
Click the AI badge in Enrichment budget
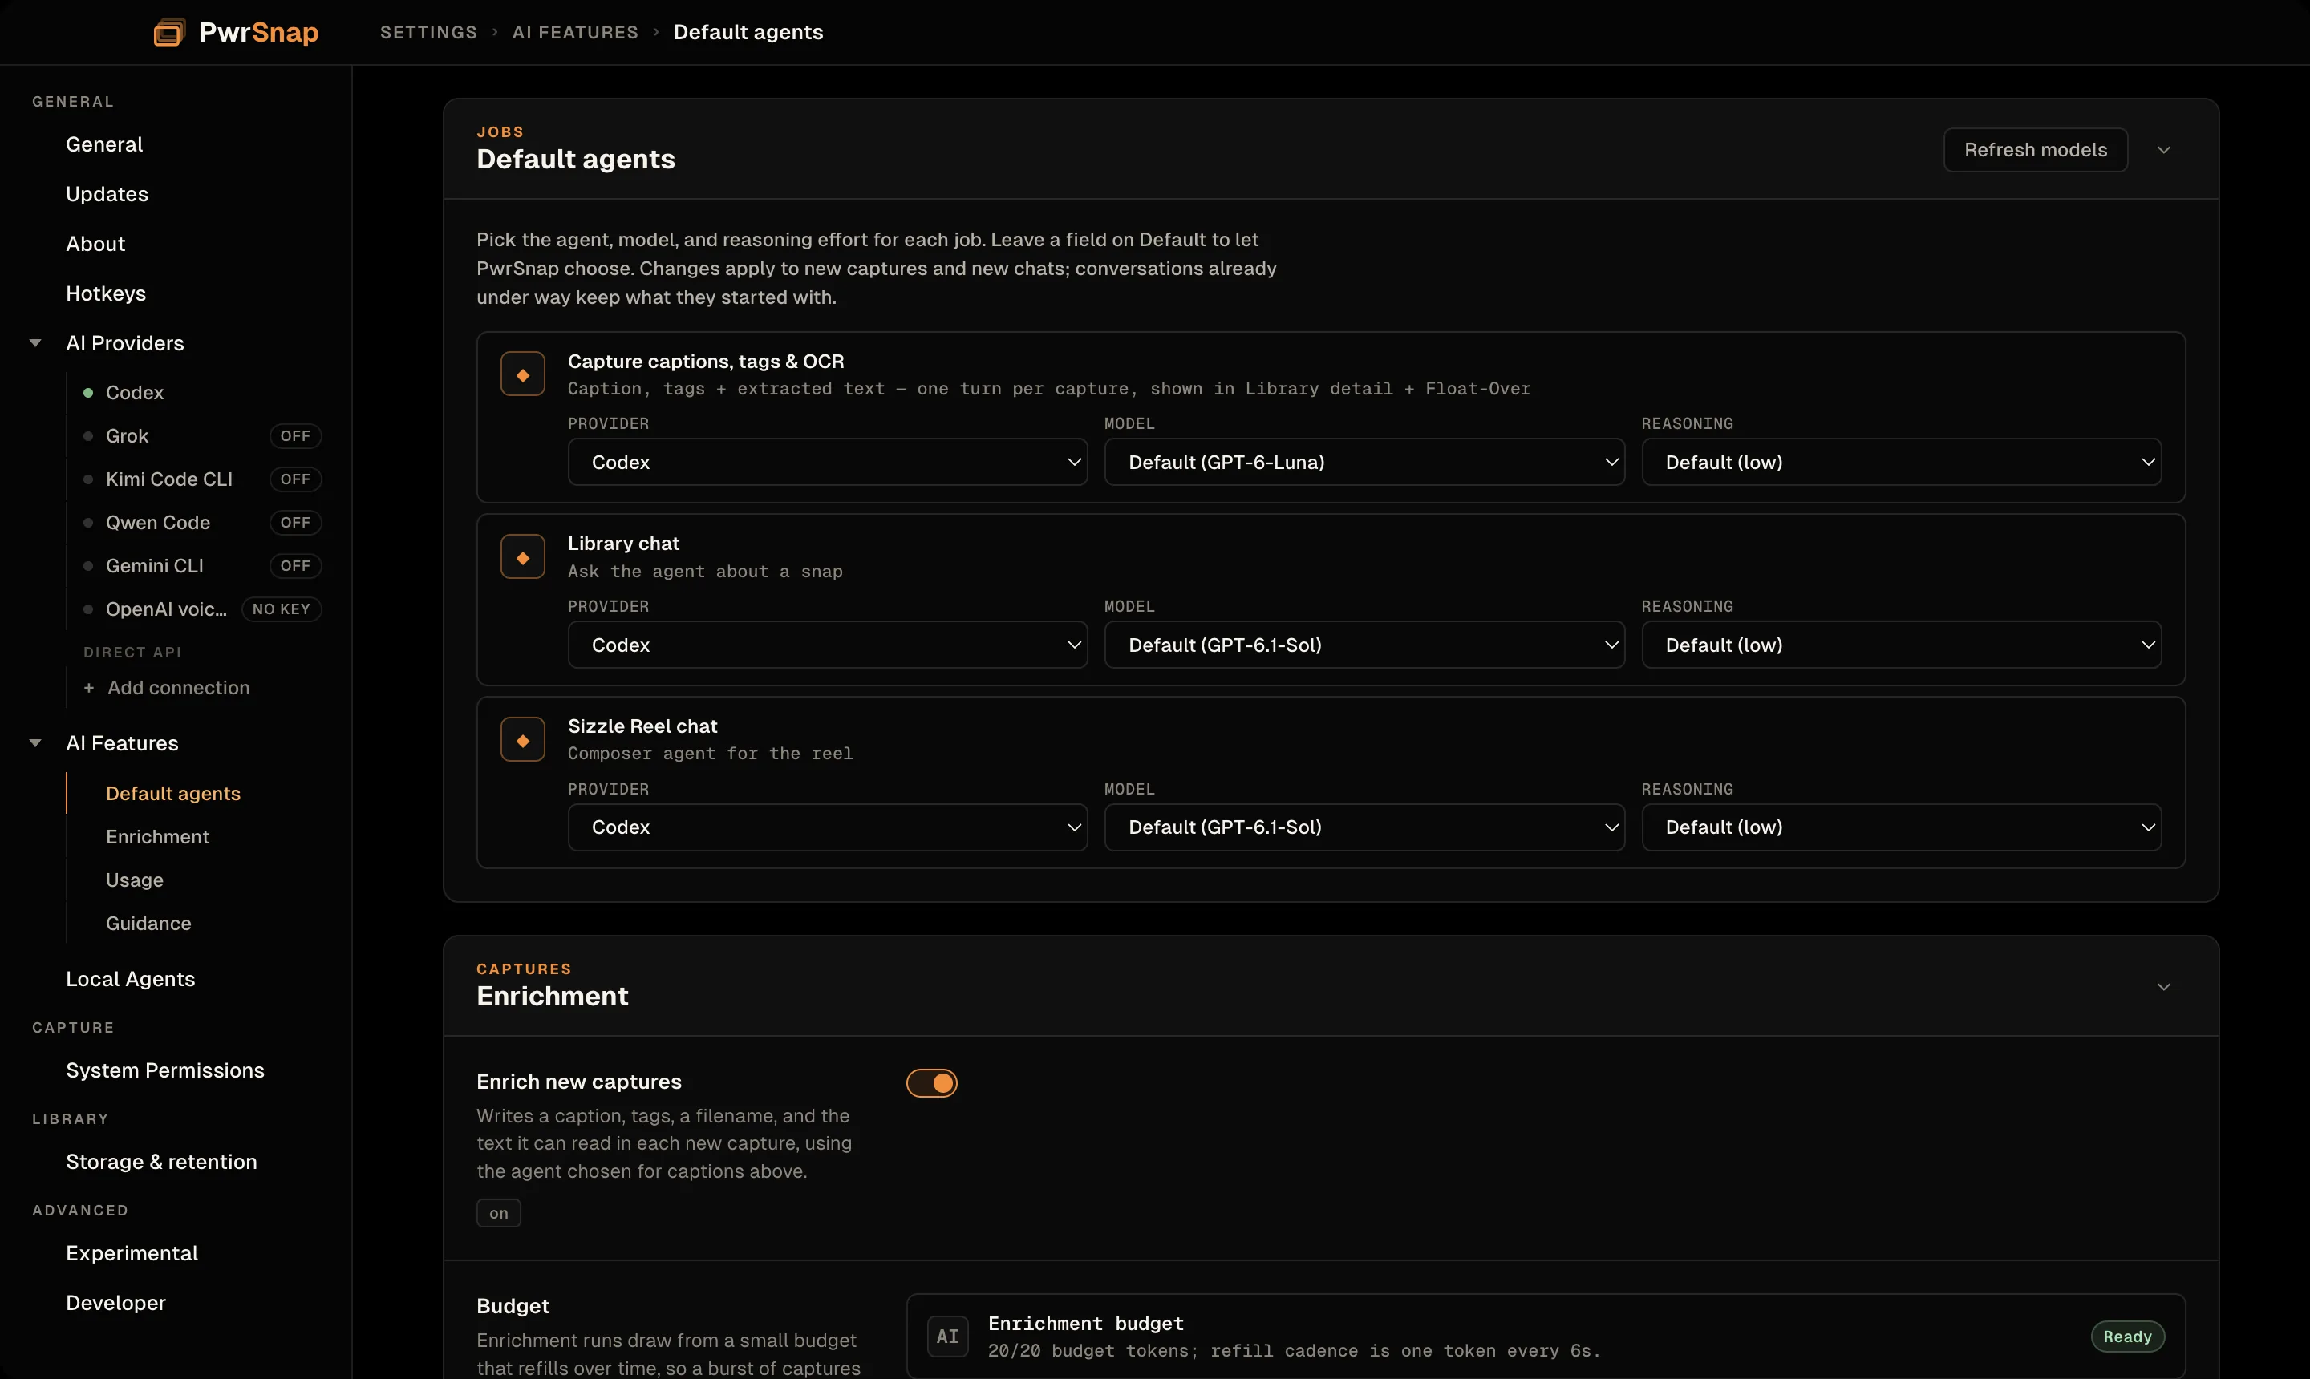coord(947,1337)
